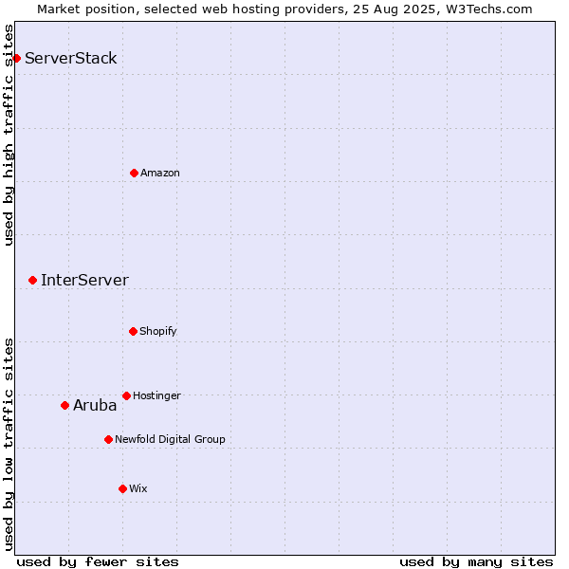Select the Newfold Digital Group label

click(x=170, y=439)
